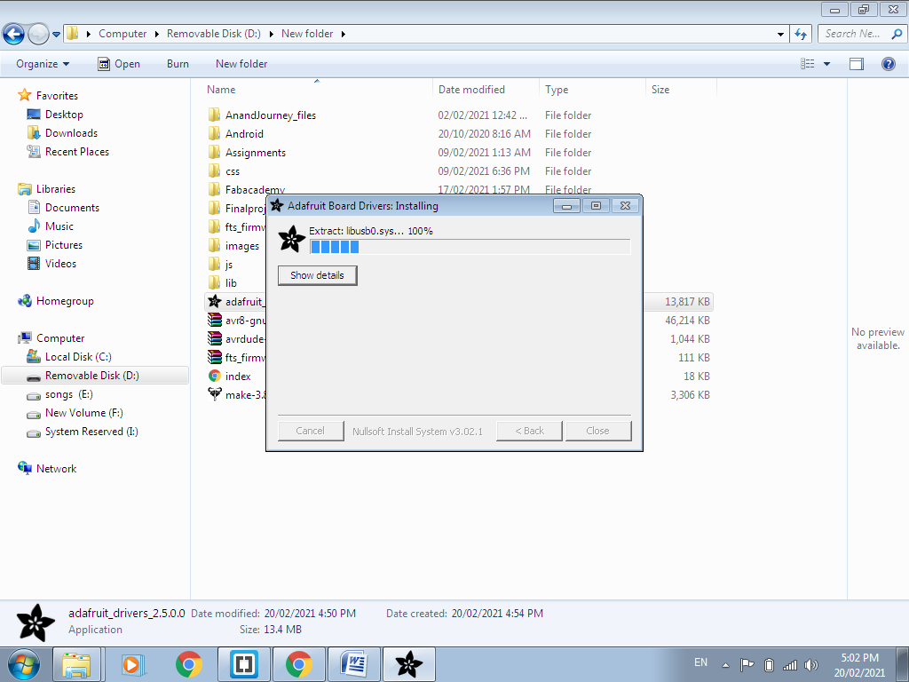Show hidden system tray icons
Image resolution: width=909 pixels, height=682 pixels.
pos(725,664)
